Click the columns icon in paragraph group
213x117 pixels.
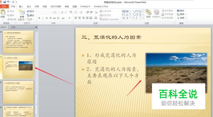point(96,18)
